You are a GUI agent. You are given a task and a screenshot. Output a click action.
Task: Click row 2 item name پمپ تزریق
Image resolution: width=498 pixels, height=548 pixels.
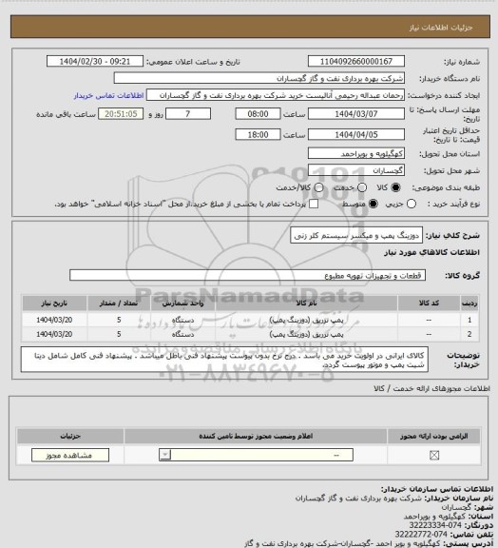pyautogui.click(x=306, y=334)
